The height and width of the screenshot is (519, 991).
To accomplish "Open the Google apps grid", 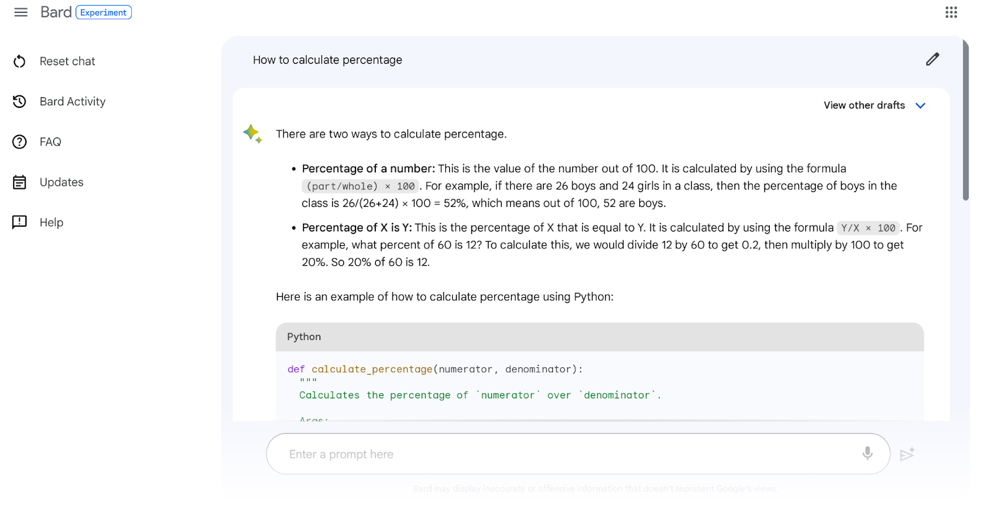I will click(951, 12).
